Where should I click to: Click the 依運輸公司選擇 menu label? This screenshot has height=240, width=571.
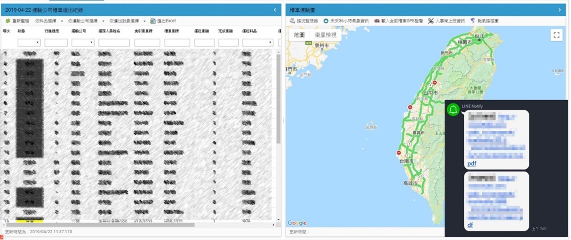pyautogui.click(x=83, y=21)
